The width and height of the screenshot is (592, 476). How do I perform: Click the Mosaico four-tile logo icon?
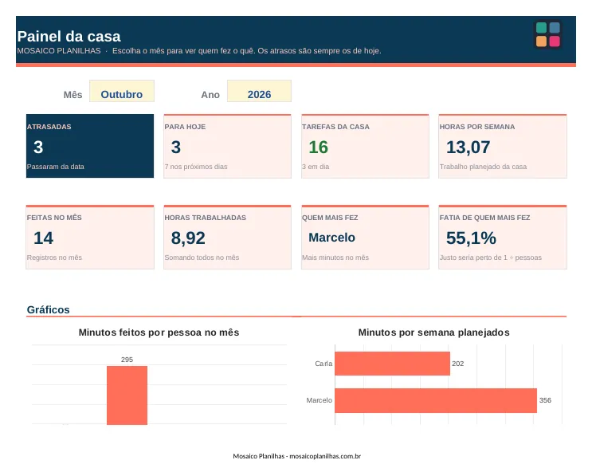pos(547,34)
